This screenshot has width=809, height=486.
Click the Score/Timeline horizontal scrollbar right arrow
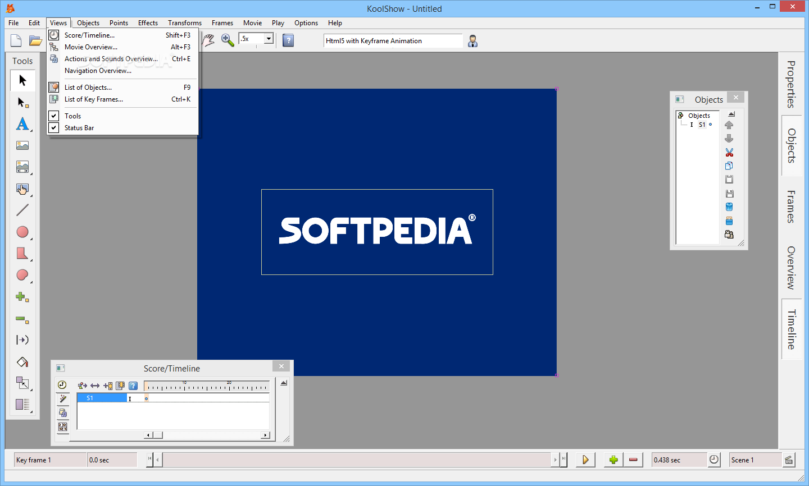tap(265, 435)
